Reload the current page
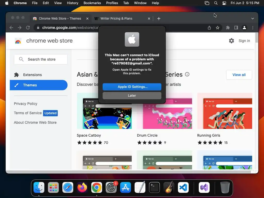Screen dimensions: 264x198 click(x=28, y=28)
